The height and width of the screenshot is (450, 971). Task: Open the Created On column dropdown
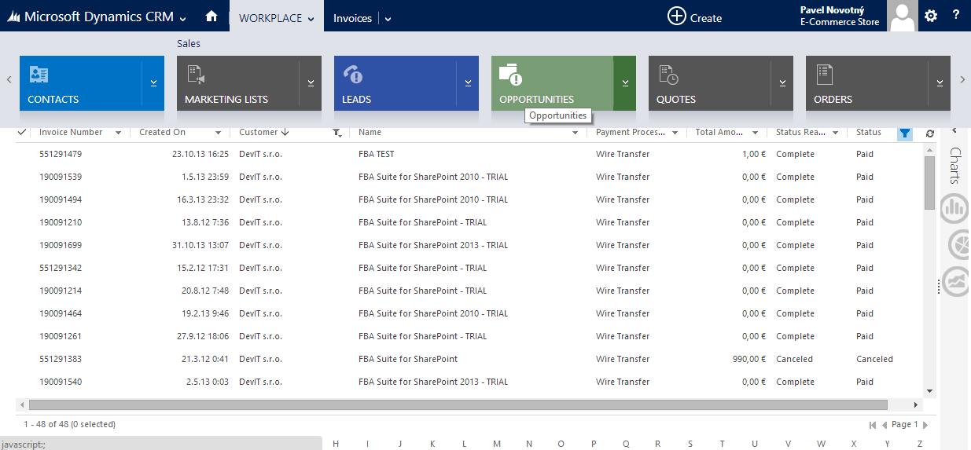click(x=219, y=133)
